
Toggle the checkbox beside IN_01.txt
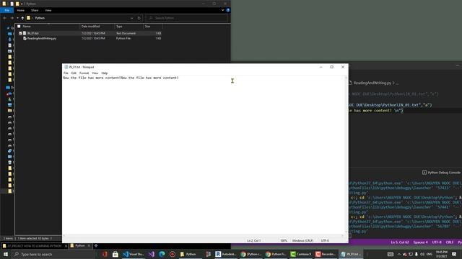(x=20, y=34)
